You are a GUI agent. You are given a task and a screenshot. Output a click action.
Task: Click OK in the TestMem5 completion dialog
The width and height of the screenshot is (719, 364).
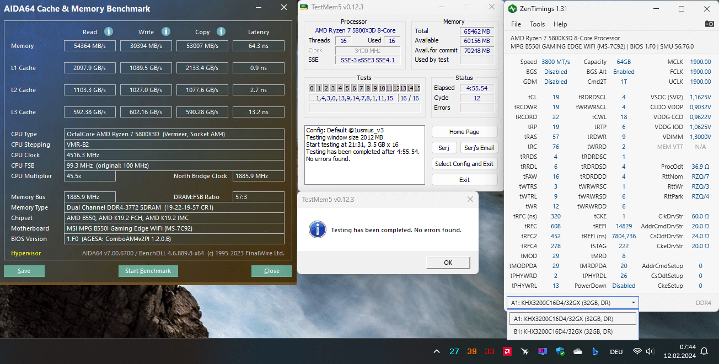[448, 263]
